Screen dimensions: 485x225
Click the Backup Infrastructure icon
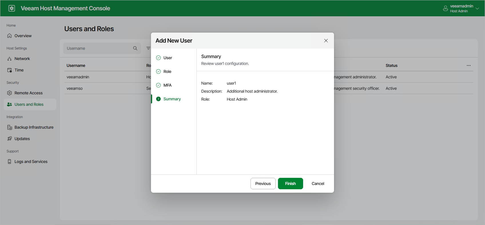(x=9, y=127)
